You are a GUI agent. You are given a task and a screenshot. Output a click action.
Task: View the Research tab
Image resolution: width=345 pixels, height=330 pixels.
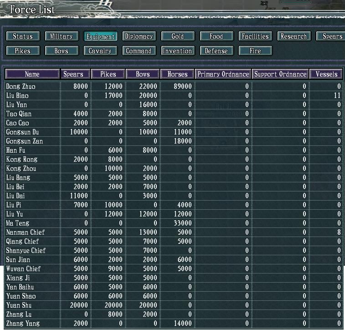294,36
